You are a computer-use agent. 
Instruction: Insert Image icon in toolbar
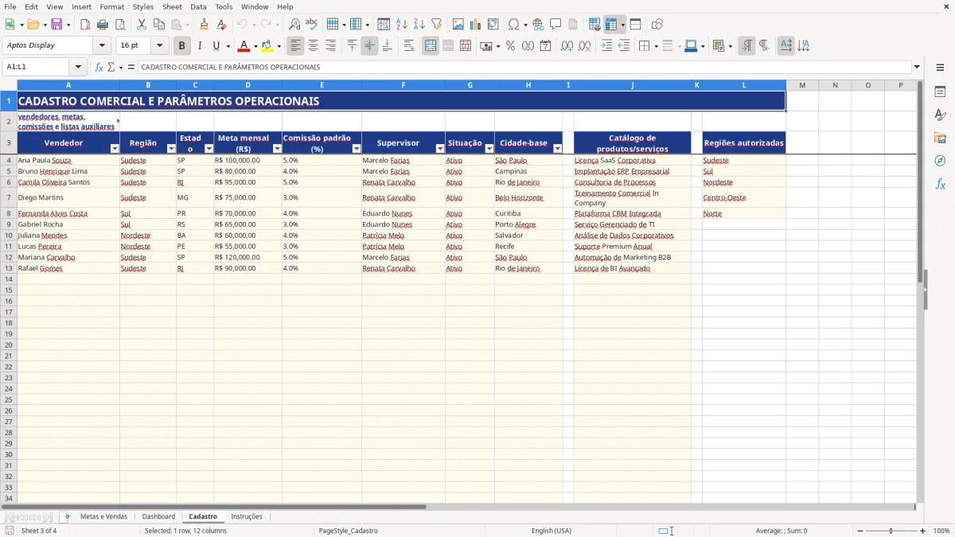pyautogui.click(x=458, y=25)
